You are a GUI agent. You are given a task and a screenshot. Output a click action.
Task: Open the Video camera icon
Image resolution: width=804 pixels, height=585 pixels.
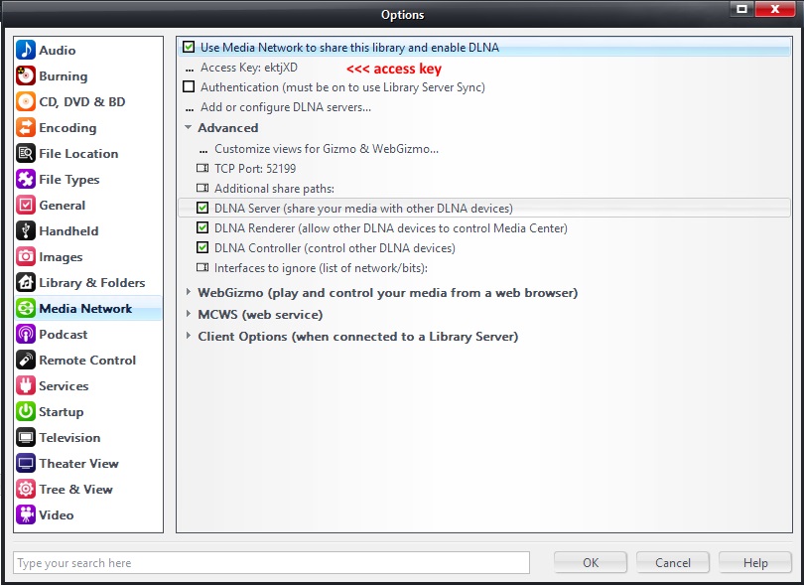[26, 514]
